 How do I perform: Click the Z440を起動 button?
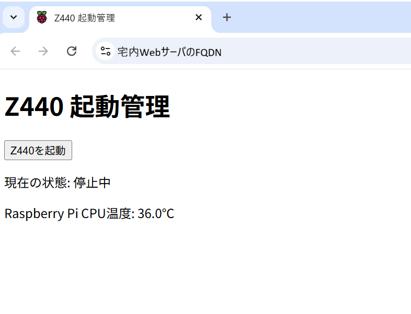pyautogui.click(x=38, y=150)
